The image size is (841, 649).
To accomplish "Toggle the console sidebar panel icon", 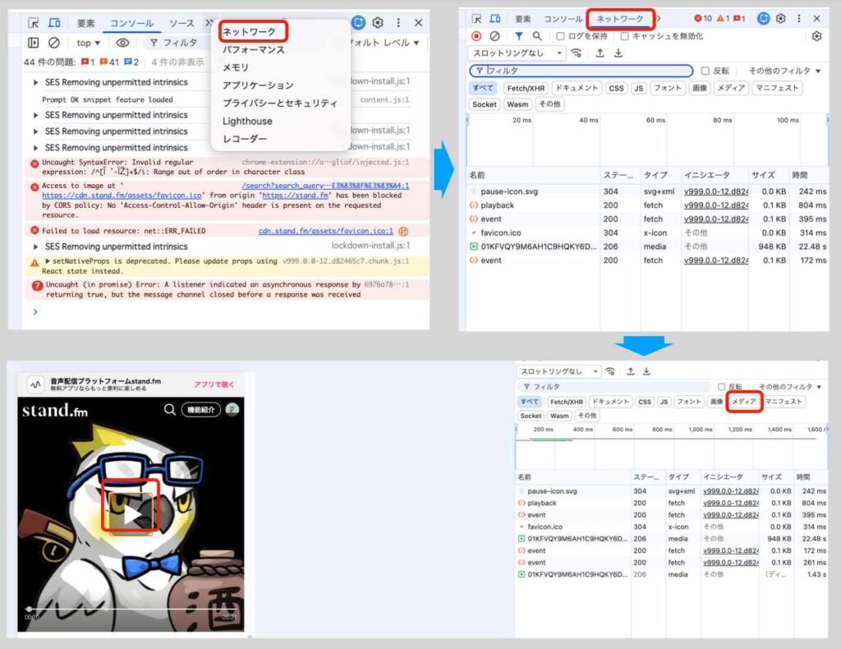I will click(33, 43).
